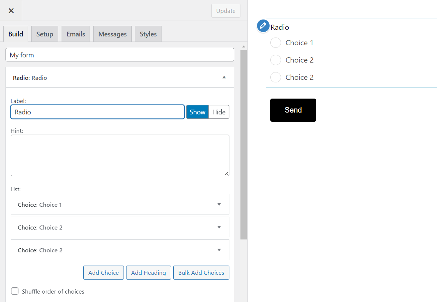Click the black Send button
437x302 pixels.
[293, 110]
